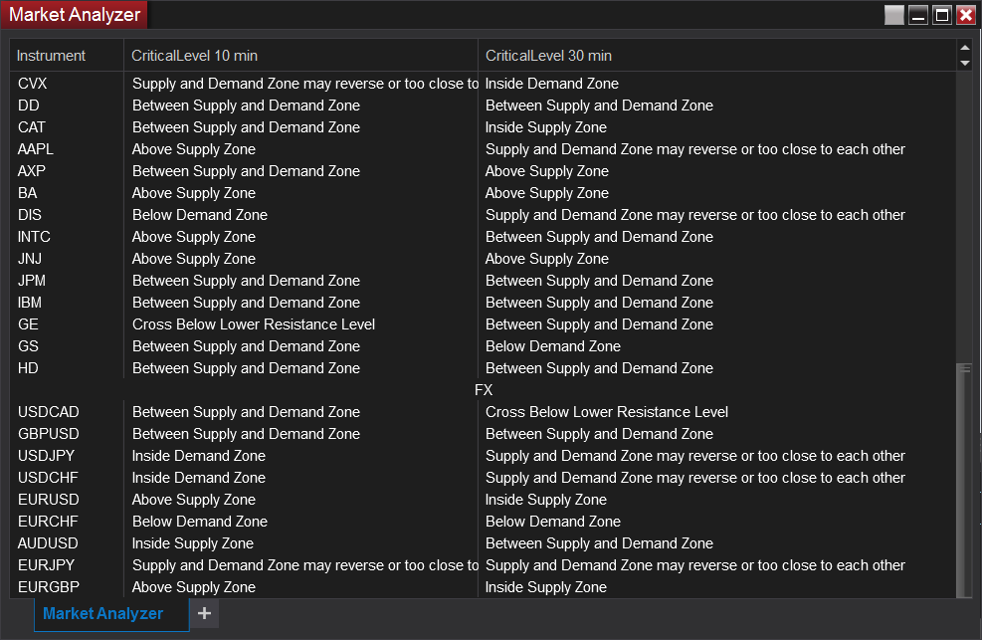Click the gray square window icon
This screenshot has height=640, width=982.
893,15
